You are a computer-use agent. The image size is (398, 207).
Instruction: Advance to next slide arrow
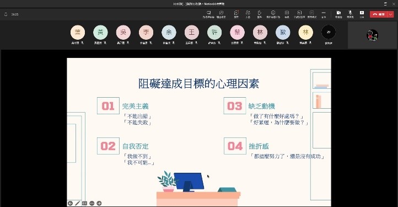point(99,203)
